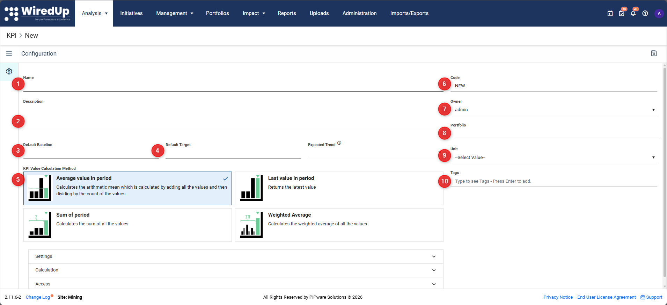Open Imports/Exports
Viewport: 667px width, 305px height.
click(409, 13)
